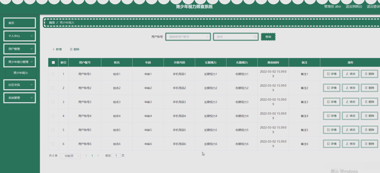Click cell 手机号码5

pos(179,130)
